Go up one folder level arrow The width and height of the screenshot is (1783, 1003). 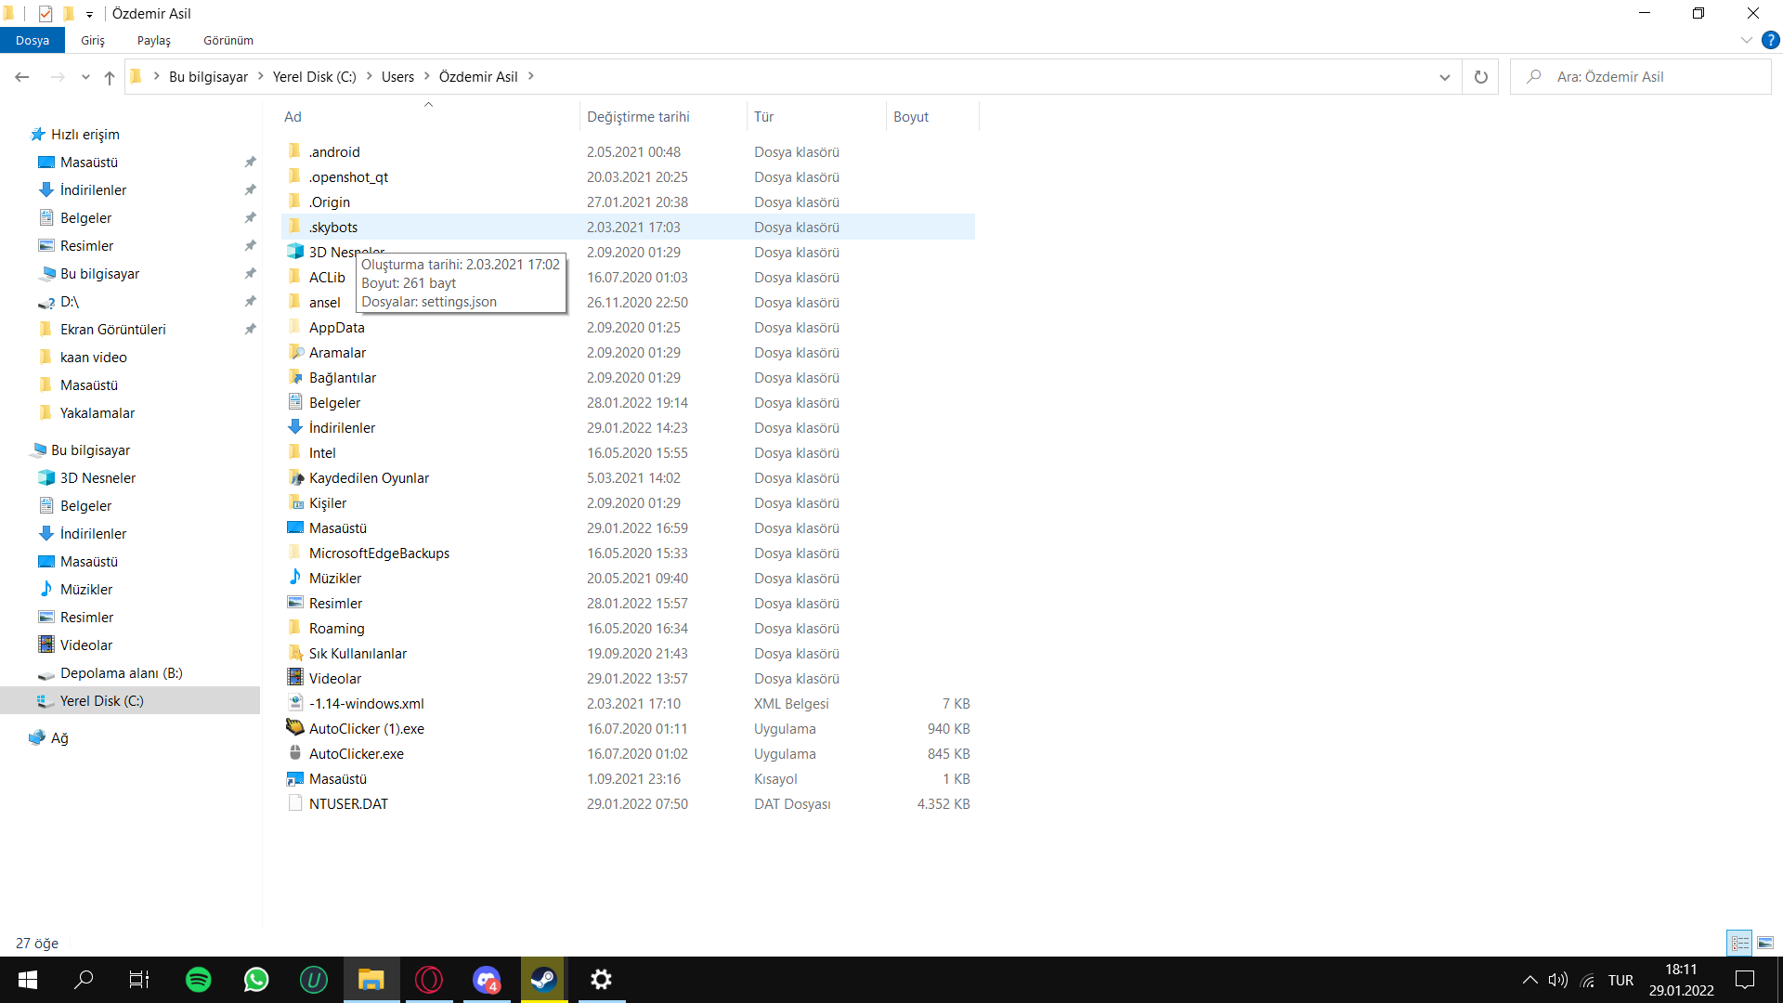click(x=110, y=77)
